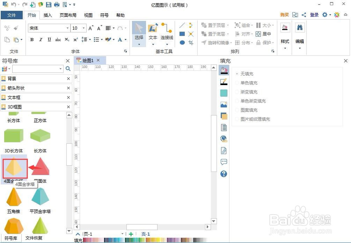
Task: Open symbol library search box dropdown
Action: pos(60,69)
